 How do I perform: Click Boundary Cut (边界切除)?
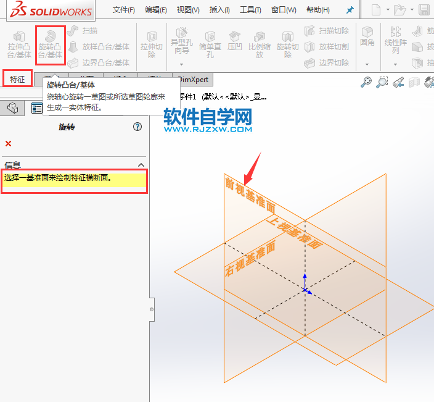point(327,63)
